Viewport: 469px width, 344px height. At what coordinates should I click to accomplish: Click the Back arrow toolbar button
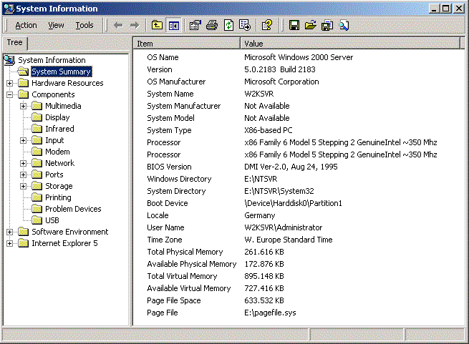click(118, 26)
